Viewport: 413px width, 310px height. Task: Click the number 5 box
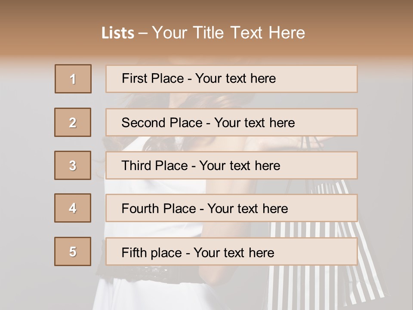[73, 251]
